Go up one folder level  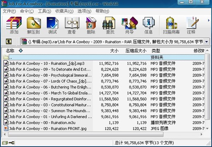tap(9, 42)
